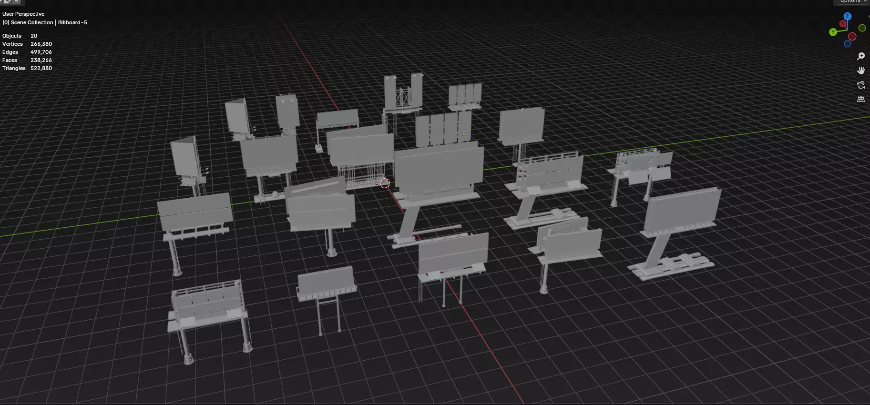Image resolution: width=870 pixels, height=405 pixels.
Task: Click the 3D cursor in the viewport
Action: click(x=385, y=183)
